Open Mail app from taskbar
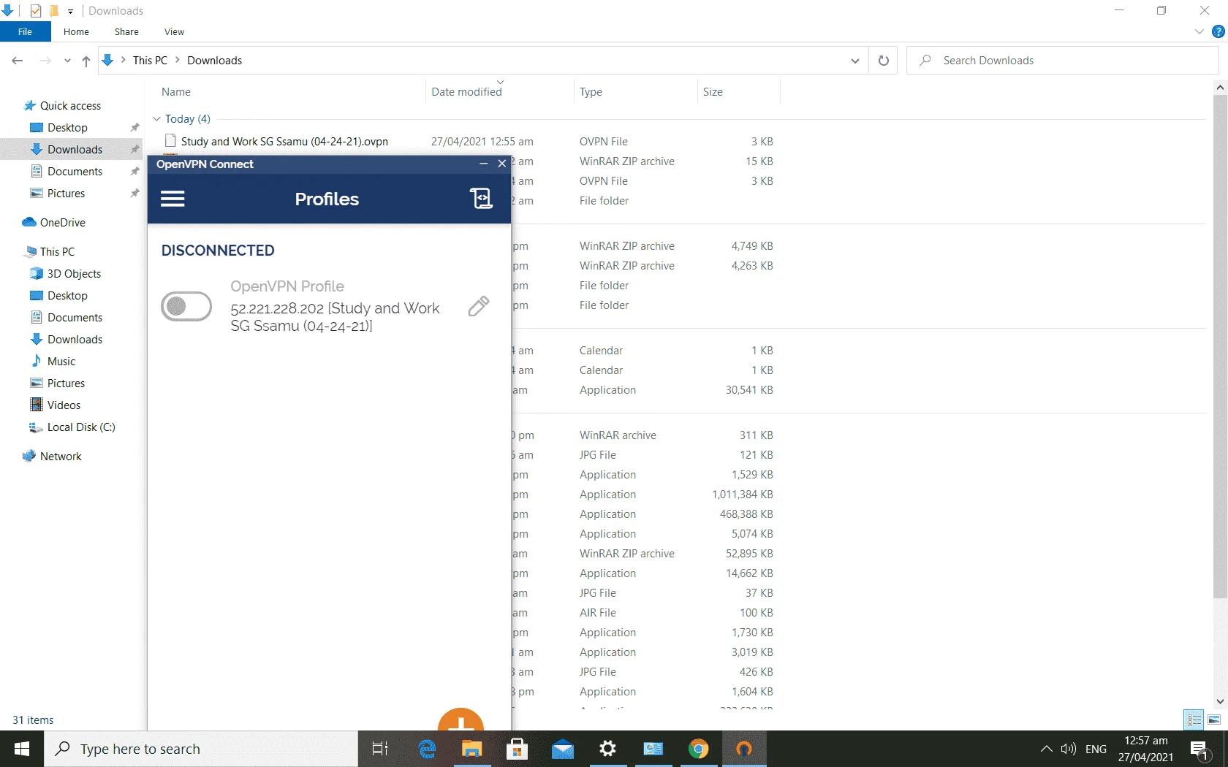Screen dimensions: 1228x767 (563, 749)
